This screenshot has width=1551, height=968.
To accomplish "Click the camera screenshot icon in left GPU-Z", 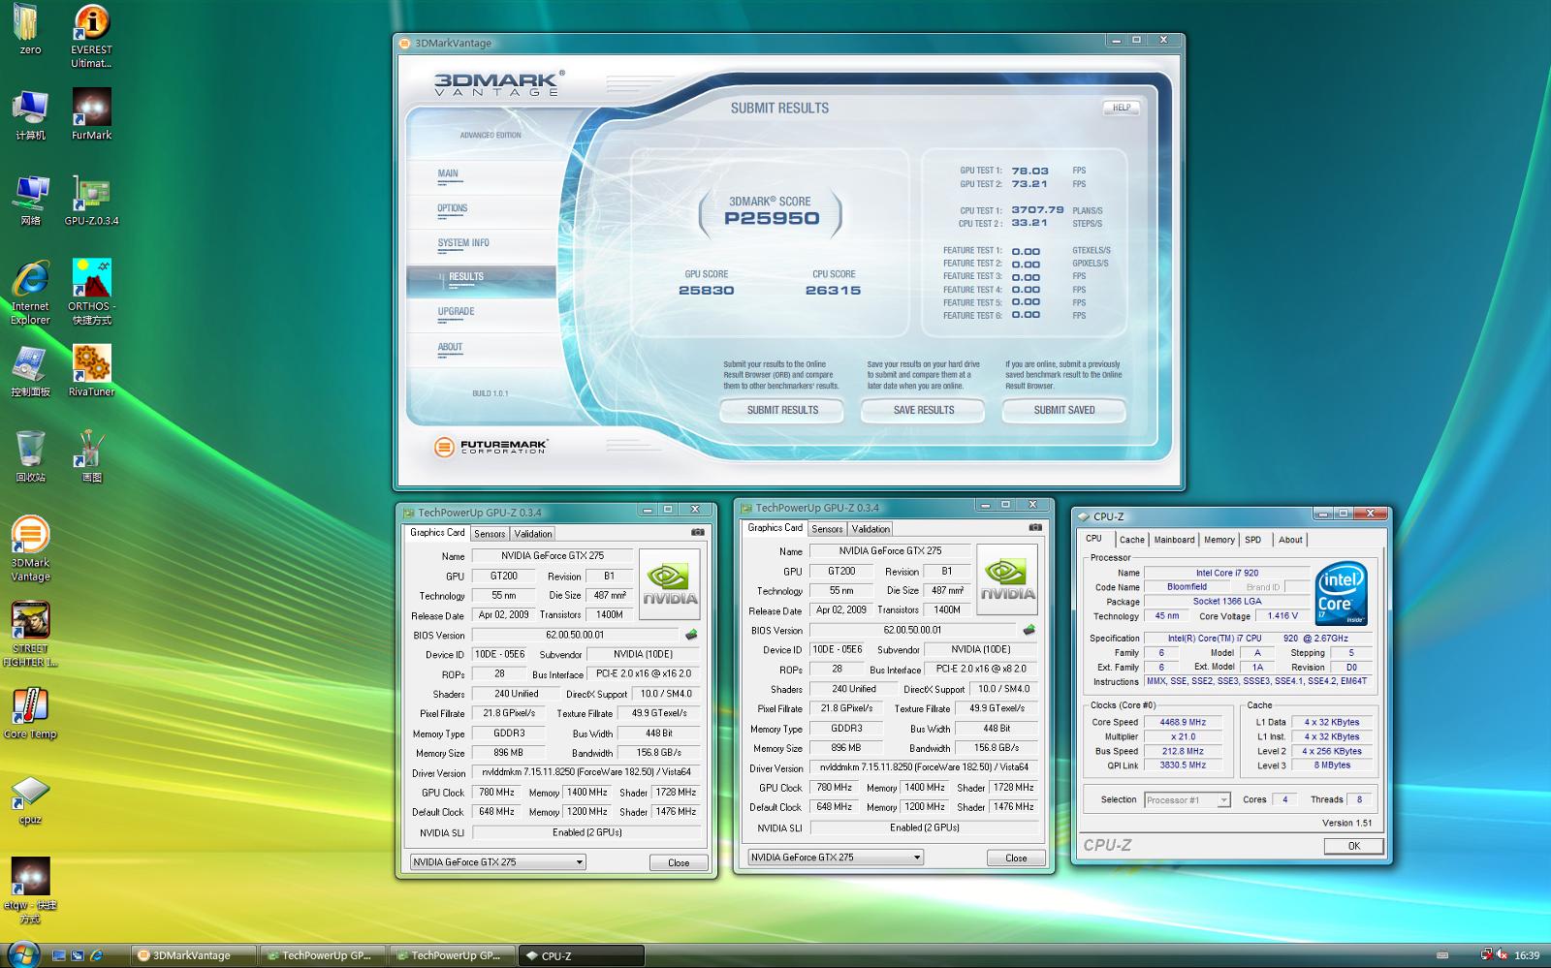I will point(697,532).
